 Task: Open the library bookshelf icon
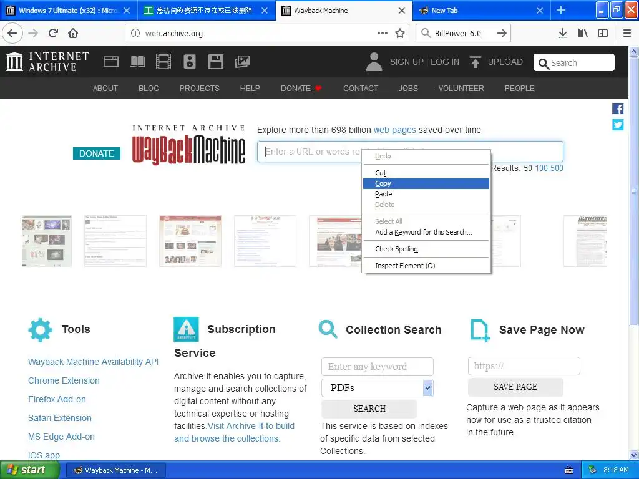click(583, 33)
